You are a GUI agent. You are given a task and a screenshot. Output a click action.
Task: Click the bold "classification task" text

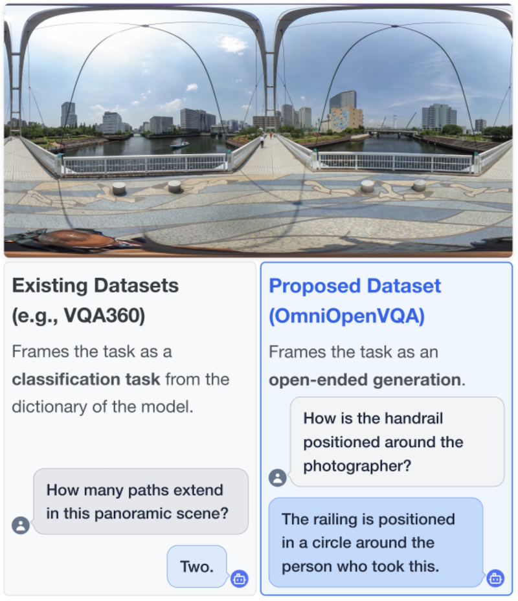85,379
